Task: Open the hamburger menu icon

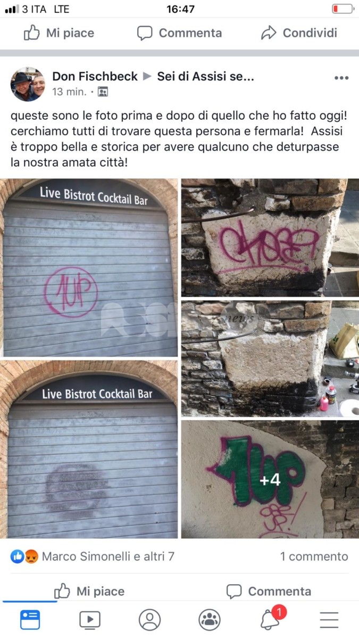Action: [329, 620]
